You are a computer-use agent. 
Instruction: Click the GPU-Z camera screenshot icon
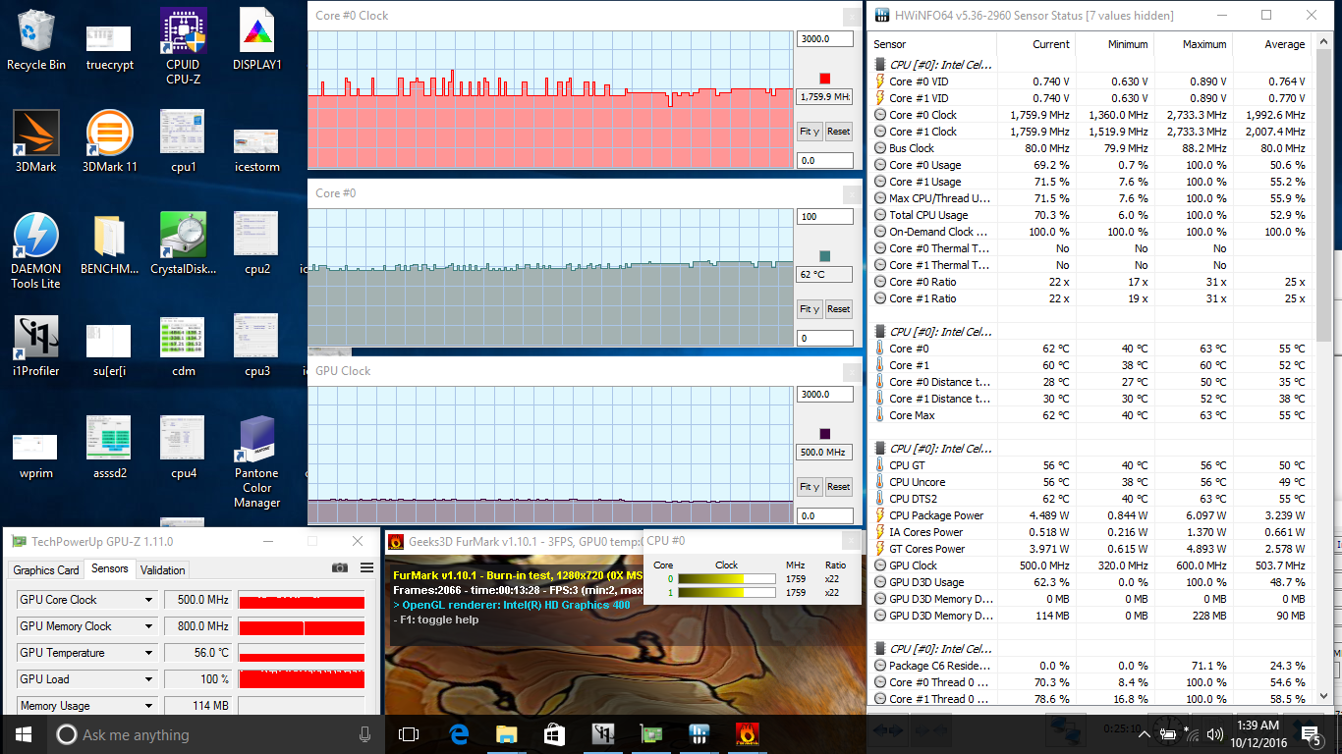(340, 567)
